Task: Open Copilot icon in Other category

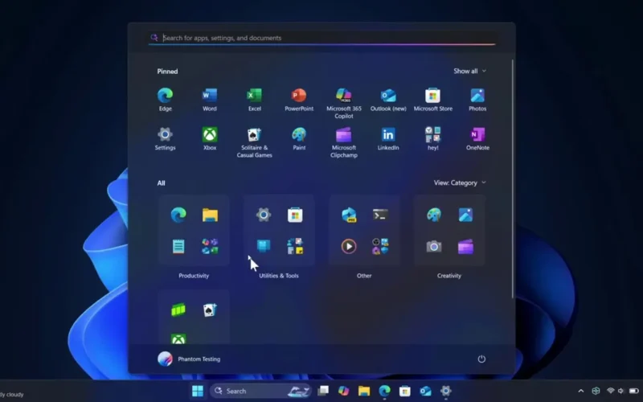Action: pyautogui.click(x=349, y=215)
